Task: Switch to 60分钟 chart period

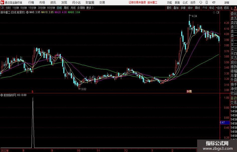Action: [51, 8]
